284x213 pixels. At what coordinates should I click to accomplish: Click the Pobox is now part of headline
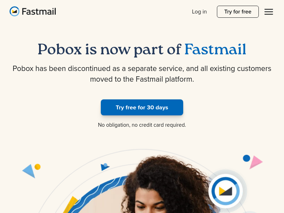pyautogui.click(x=109, y=49)
